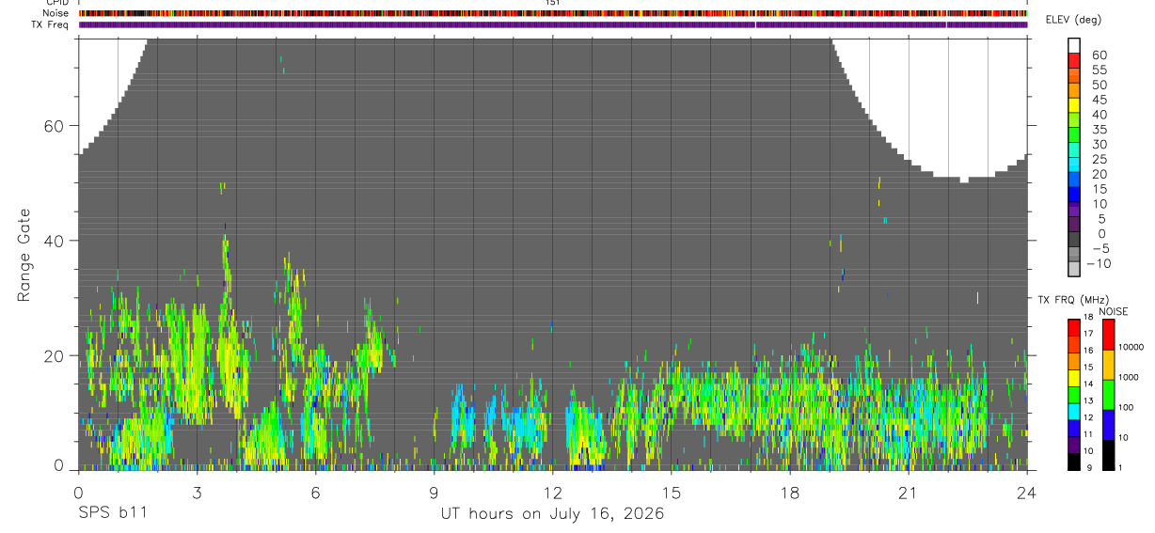Select the cyan 25-30 elevation swatch
This screenshot has width=1155, height=533.
coord(1074,150)
